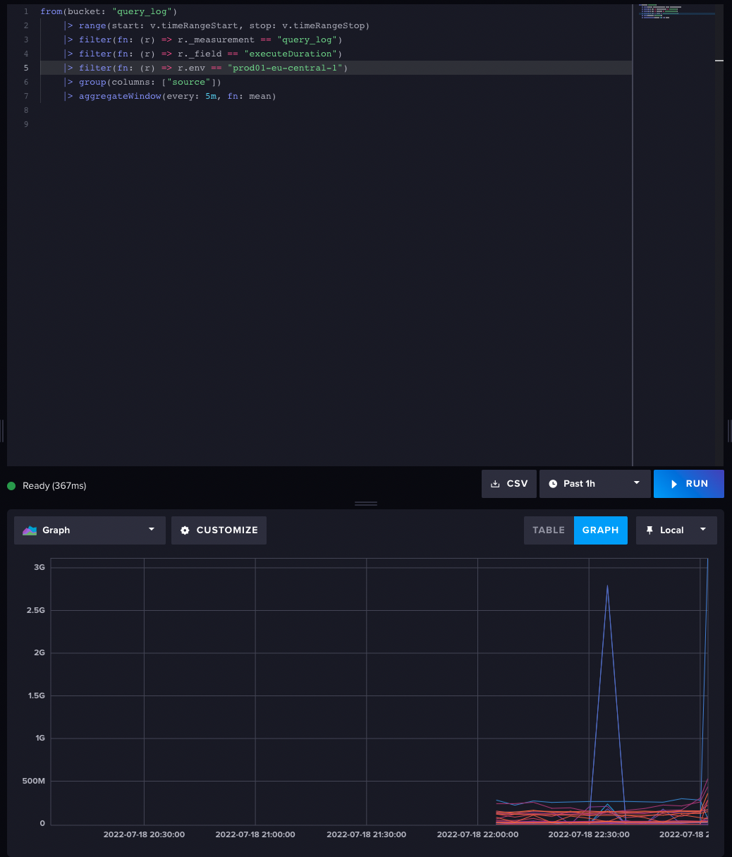Select the GRAPH view tab
This screenshot has height=857, width=732.
[x=600, y=530]
